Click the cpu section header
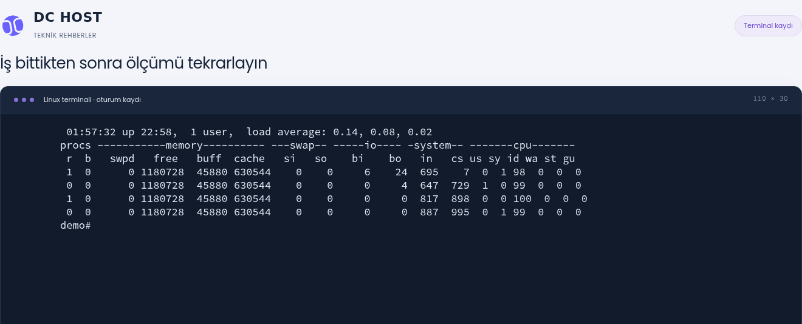802x324 pixels. [x=523, y=146]
